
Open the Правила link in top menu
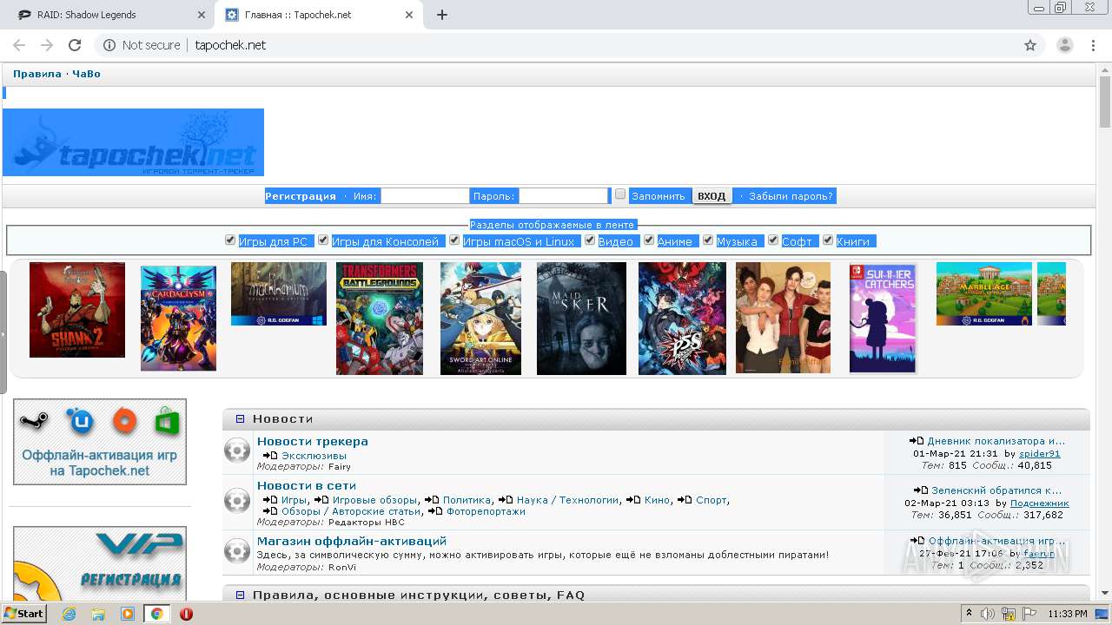tap(37, 74)
